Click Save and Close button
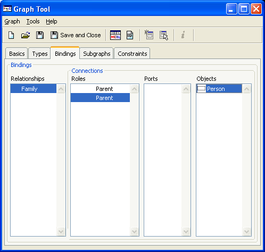 coord(76,35)
